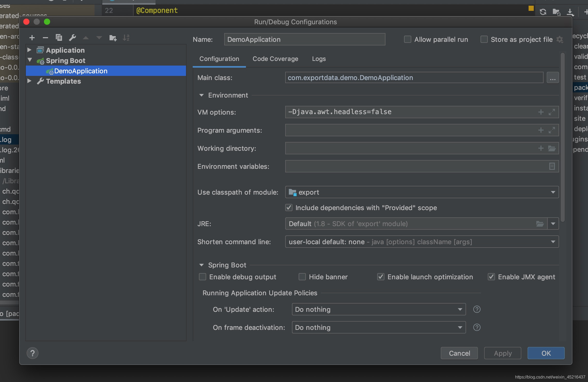Click the wrench edit templates toolbar icon
Viewport: 588px width, 382px height.
point(72,38)
